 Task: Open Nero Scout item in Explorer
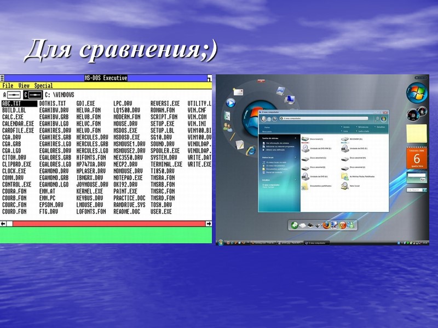(350, 186)
